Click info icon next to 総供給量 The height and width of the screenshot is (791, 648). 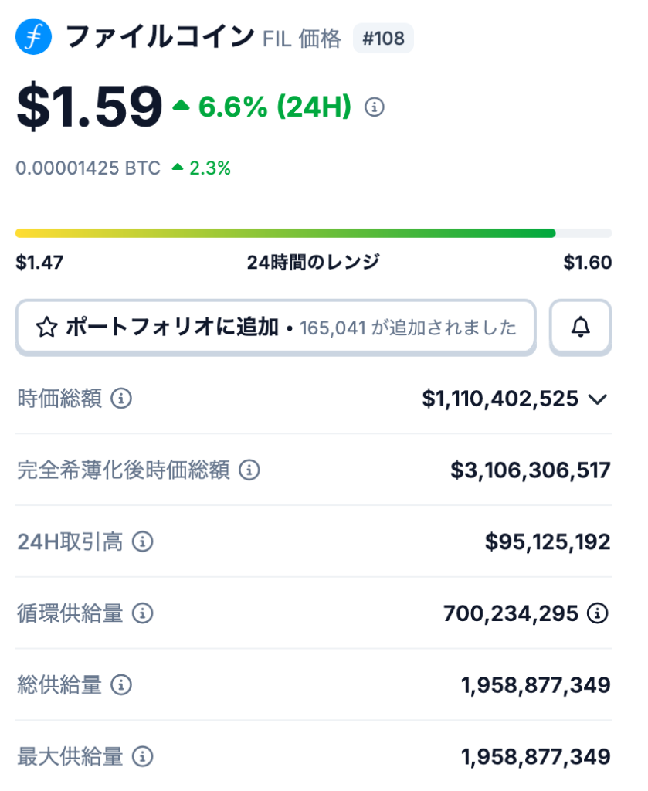point(121,684)
